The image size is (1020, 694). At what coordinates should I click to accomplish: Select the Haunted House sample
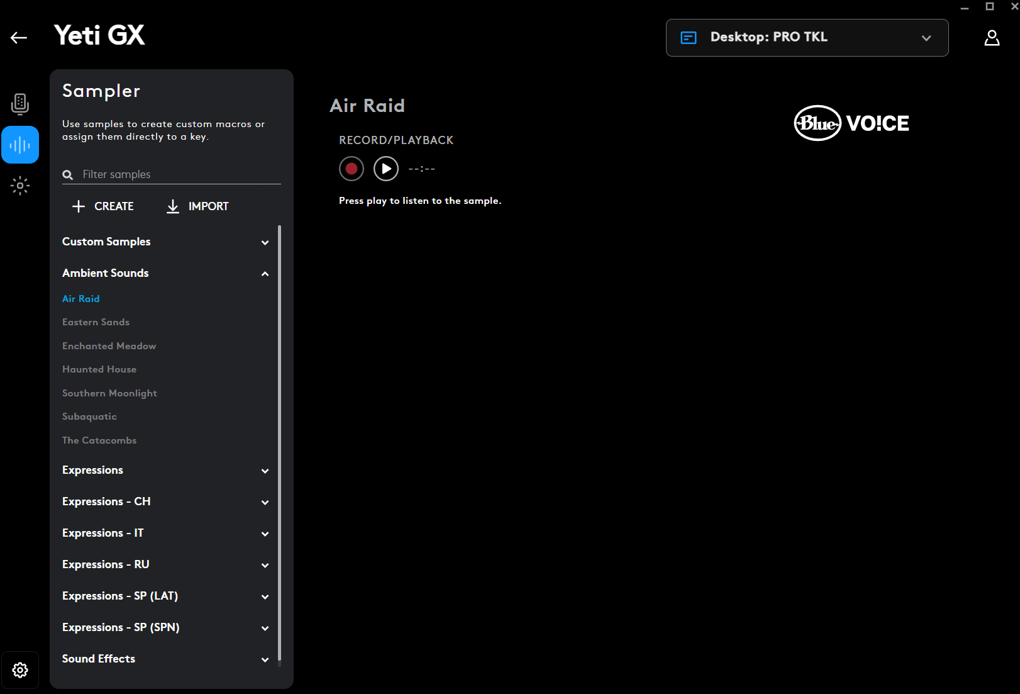(x=99, y=369)
